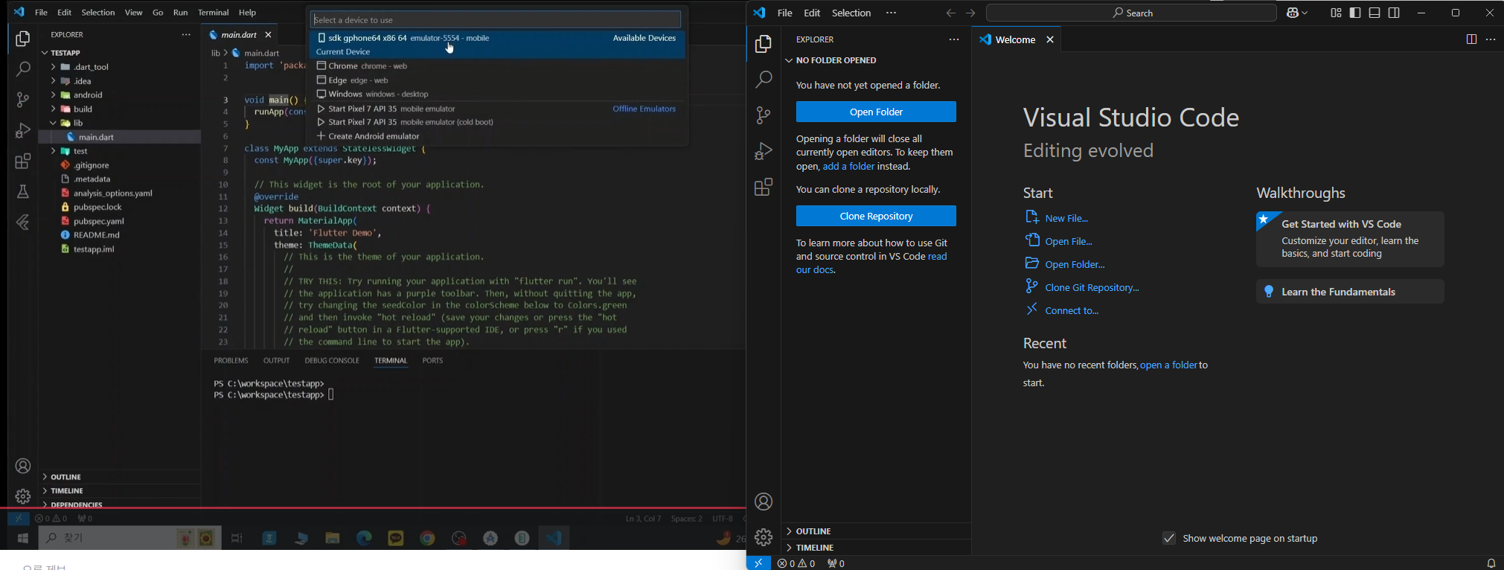Split the Welcome editor to the right
The height and width of the screenshot is (570, 1504).
coord(1471,39)
